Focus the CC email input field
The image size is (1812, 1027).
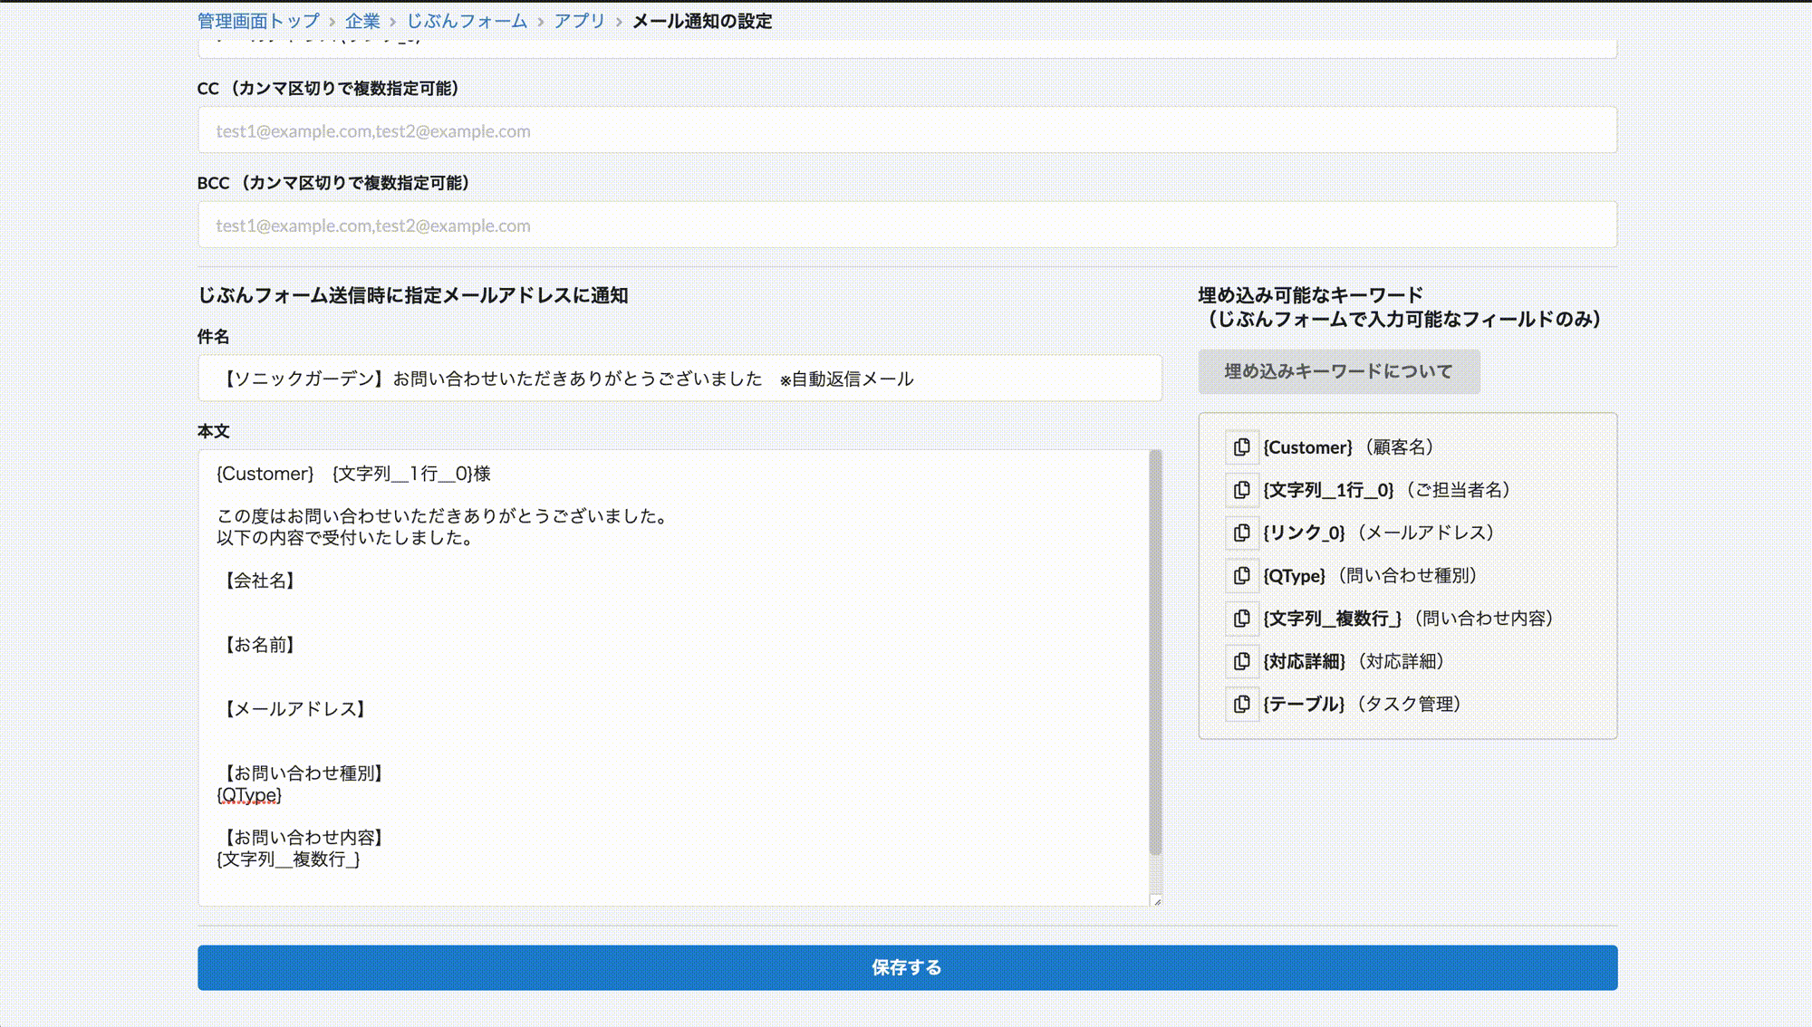coord(907,130)
